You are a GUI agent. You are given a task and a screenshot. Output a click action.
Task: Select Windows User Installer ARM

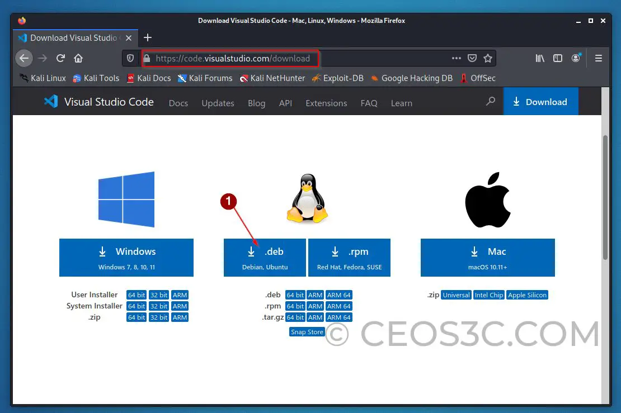click(x=180, y=295)
